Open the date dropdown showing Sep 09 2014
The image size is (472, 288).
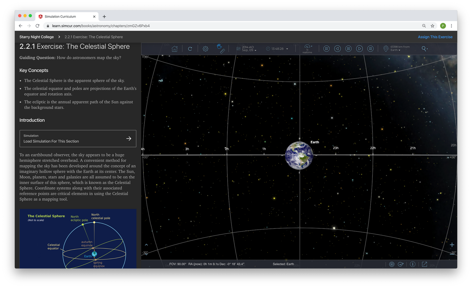tap(247, 48)
